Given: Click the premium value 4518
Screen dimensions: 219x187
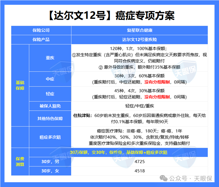Looking at the screenshot, I should pos(139,171).
